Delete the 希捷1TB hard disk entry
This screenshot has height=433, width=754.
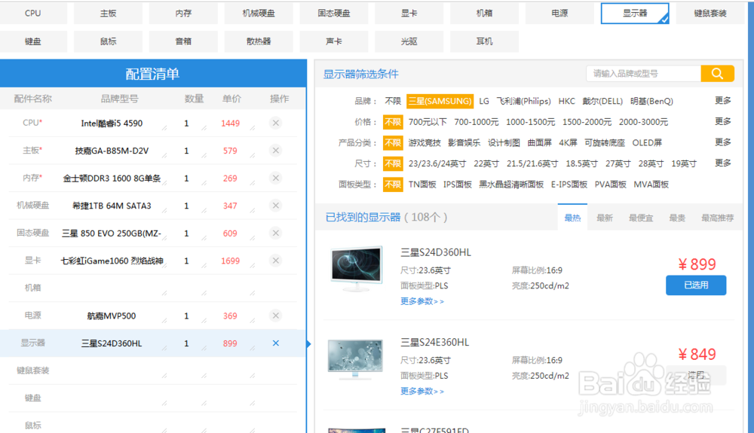(x=275, y=206)
